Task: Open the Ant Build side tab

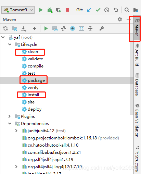Action: coord(137,55)
